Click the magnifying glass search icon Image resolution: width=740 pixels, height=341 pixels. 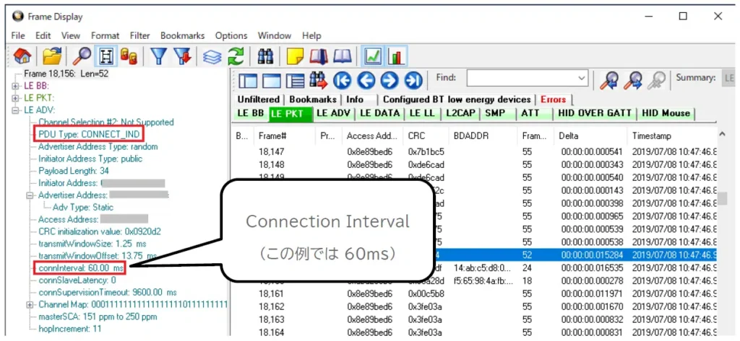tap(83, 56)
